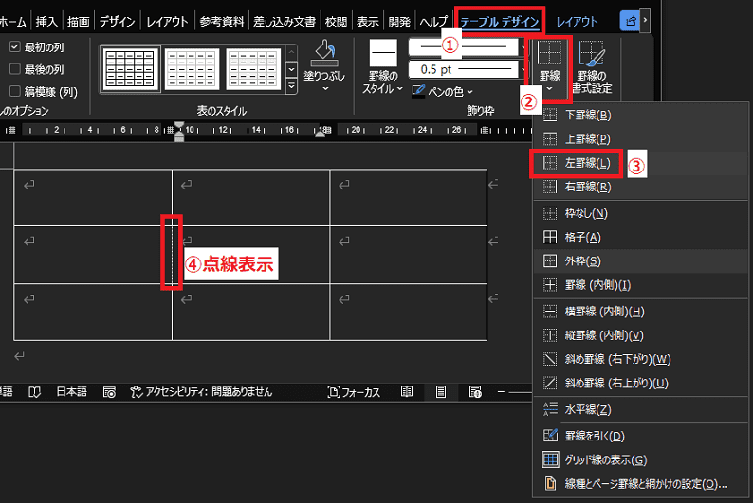Select the first table style thumbnail

pos(129,68)
